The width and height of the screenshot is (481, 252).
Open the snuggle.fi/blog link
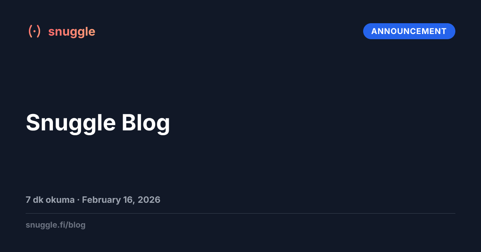55,225
